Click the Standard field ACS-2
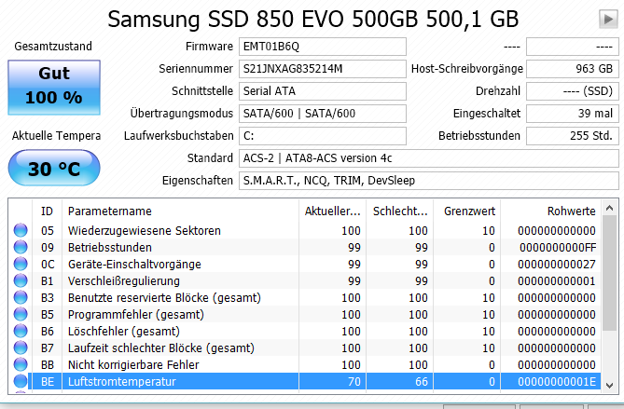Screen dimensions: 624x409 [x=429, y=158]
